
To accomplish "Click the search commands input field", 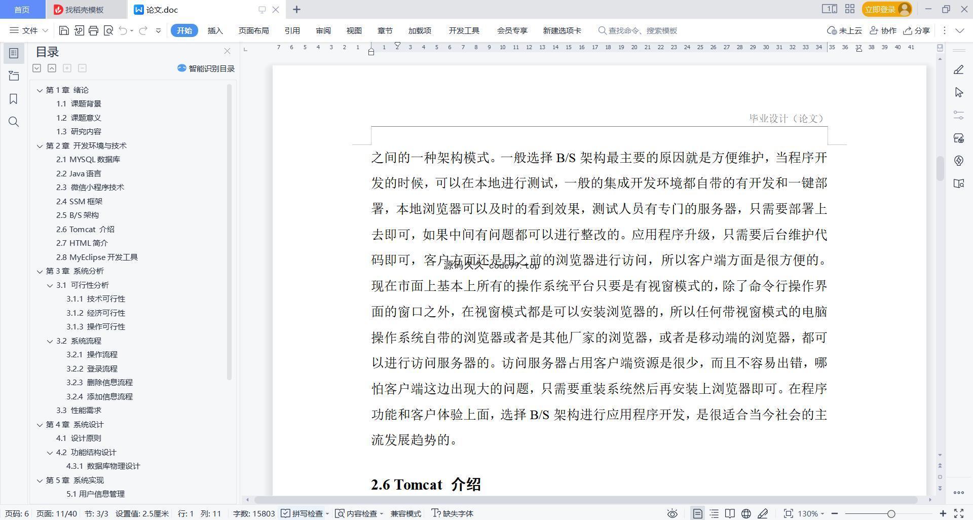I will click(x=643, y=31).
